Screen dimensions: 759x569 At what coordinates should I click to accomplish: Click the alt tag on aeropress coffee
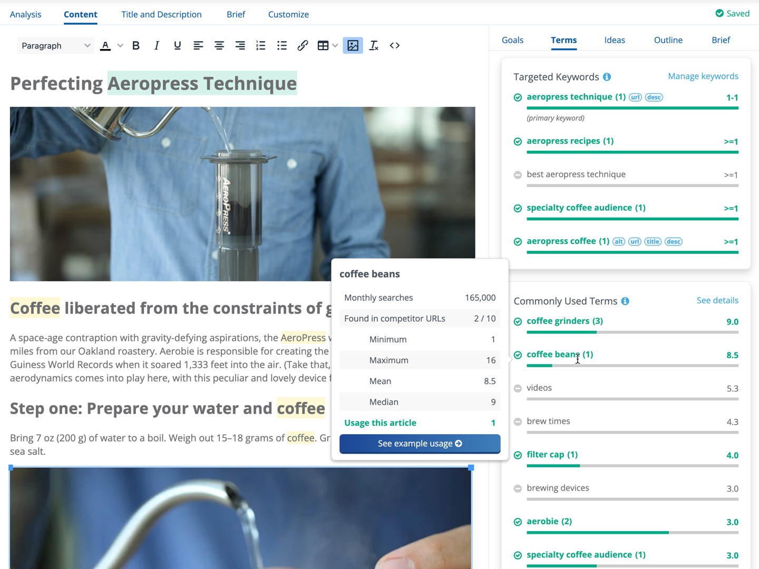click(619, 241)
